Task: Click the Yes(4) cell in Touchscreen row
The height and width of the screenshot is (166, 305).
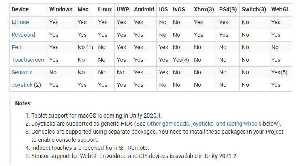Action: (181, 60)
